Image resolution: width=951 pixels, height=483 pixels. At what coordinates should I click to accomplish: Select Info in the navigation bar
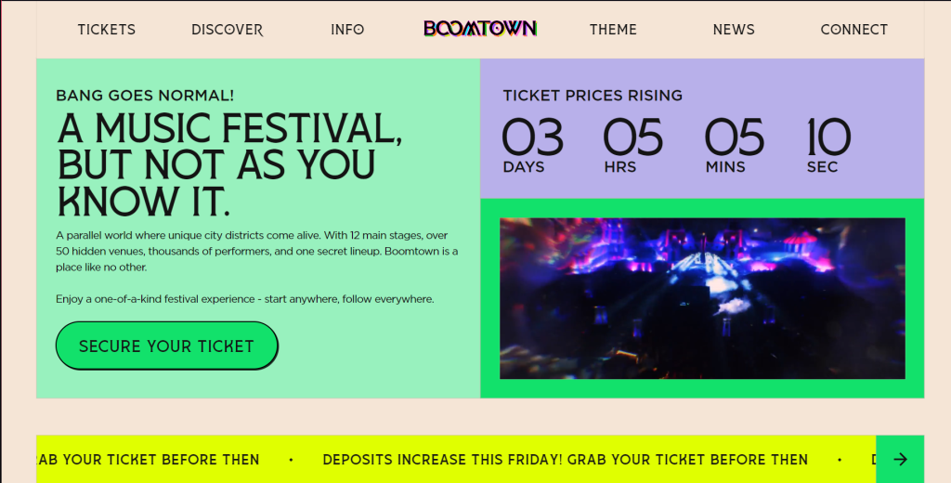(347, 30)
